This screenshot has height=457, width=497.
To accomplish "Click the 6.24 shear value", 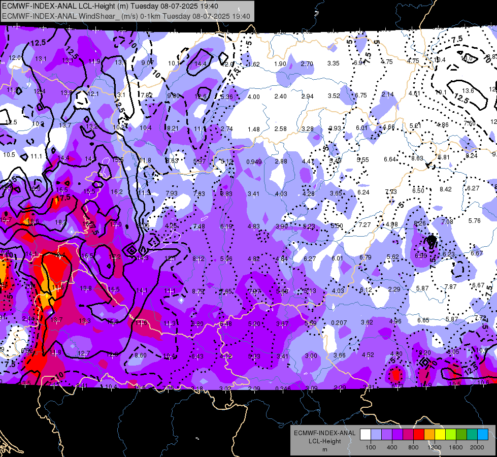I will [363, 192].
